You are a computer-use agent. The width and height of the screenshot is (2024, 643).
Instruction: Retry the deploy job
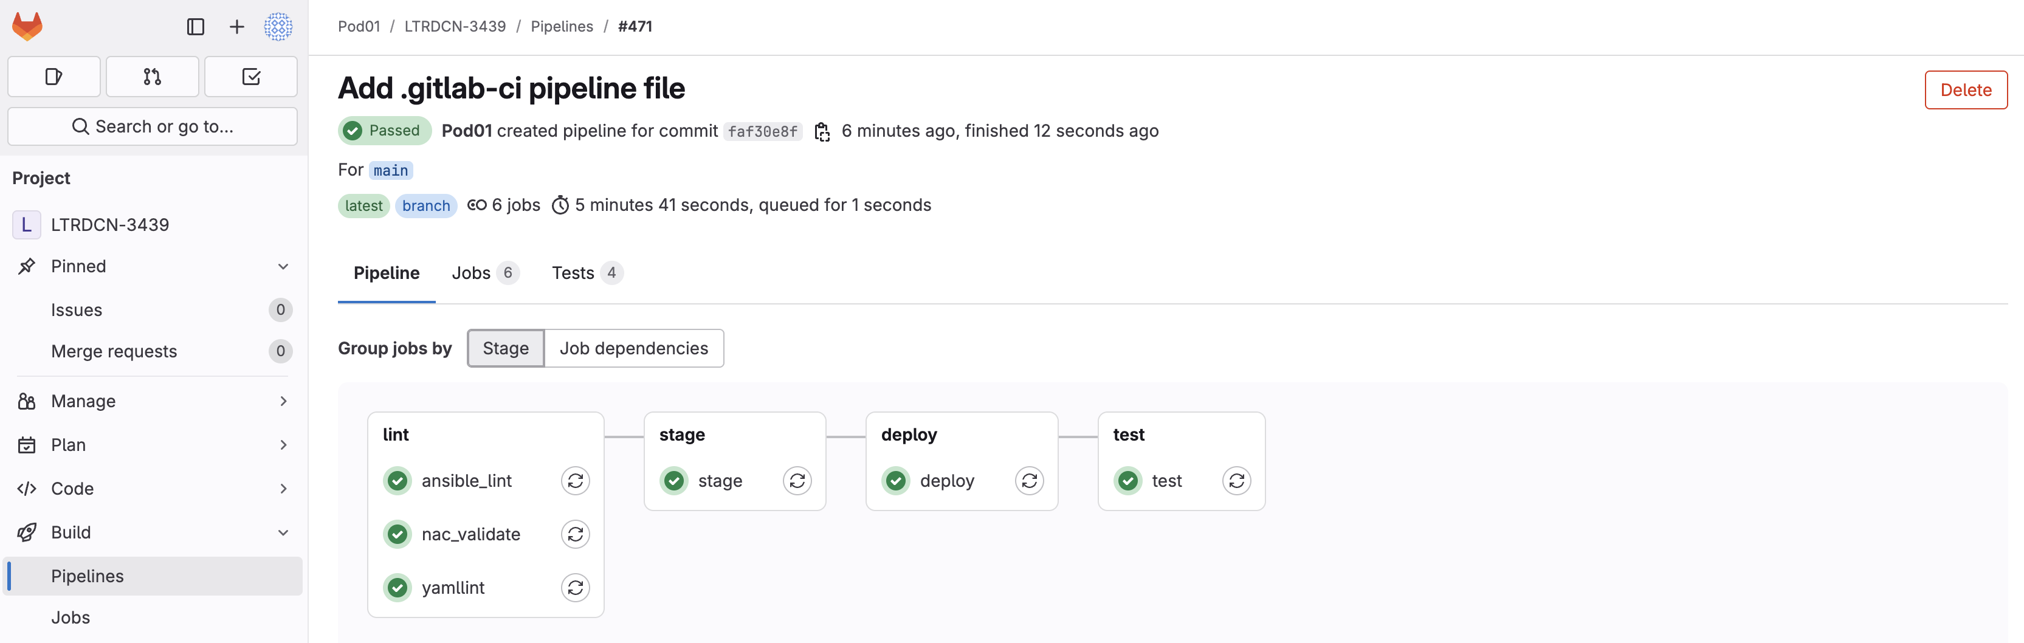coord(1029,480)
